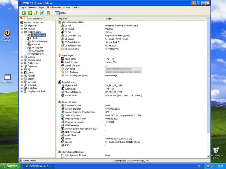The height and width of the screenshot is (169, 226).
Task: Select DLL Dosyaları in the tree
Action: pos(38,51)
